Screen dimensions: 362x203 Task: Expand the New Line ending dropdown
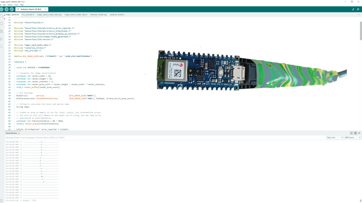334,137
